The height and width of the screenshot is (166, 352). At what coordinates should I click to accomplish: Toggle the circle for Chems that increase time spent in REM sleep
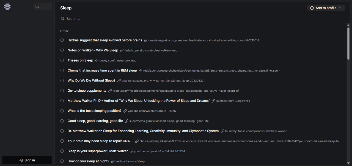tap(62, 71)
